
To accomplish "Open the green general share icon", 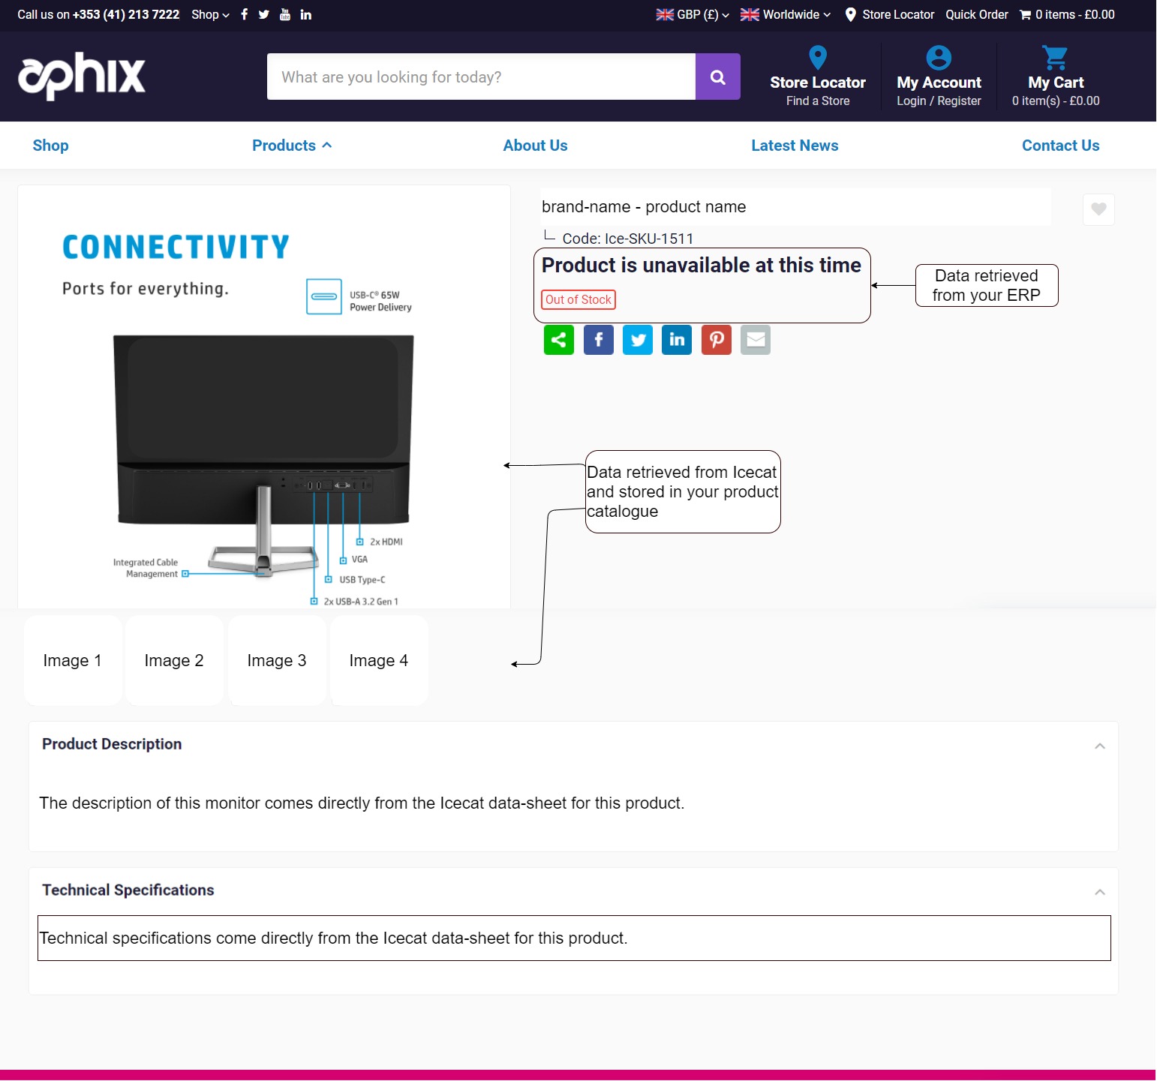I will 559,340.
